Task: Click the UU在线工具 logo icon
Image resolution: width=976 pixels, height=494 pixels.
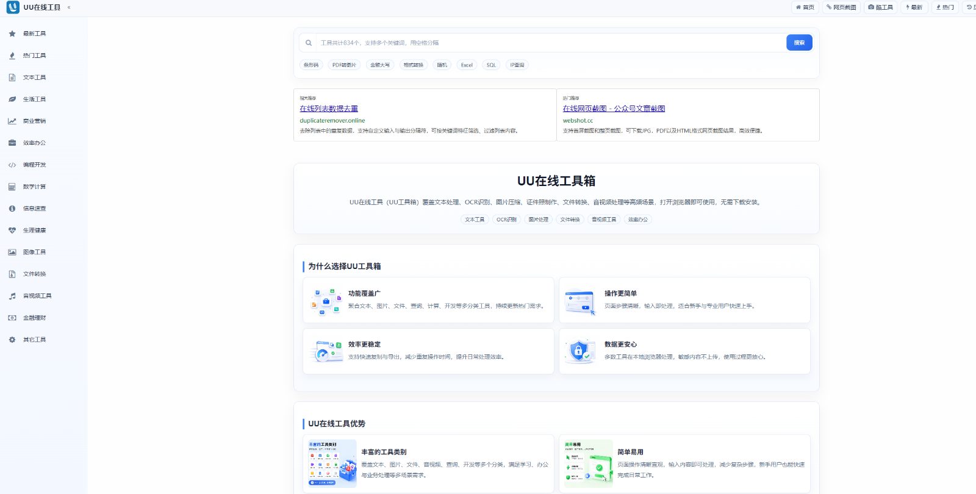Action: pyautogui.click(x=13, y=7)
